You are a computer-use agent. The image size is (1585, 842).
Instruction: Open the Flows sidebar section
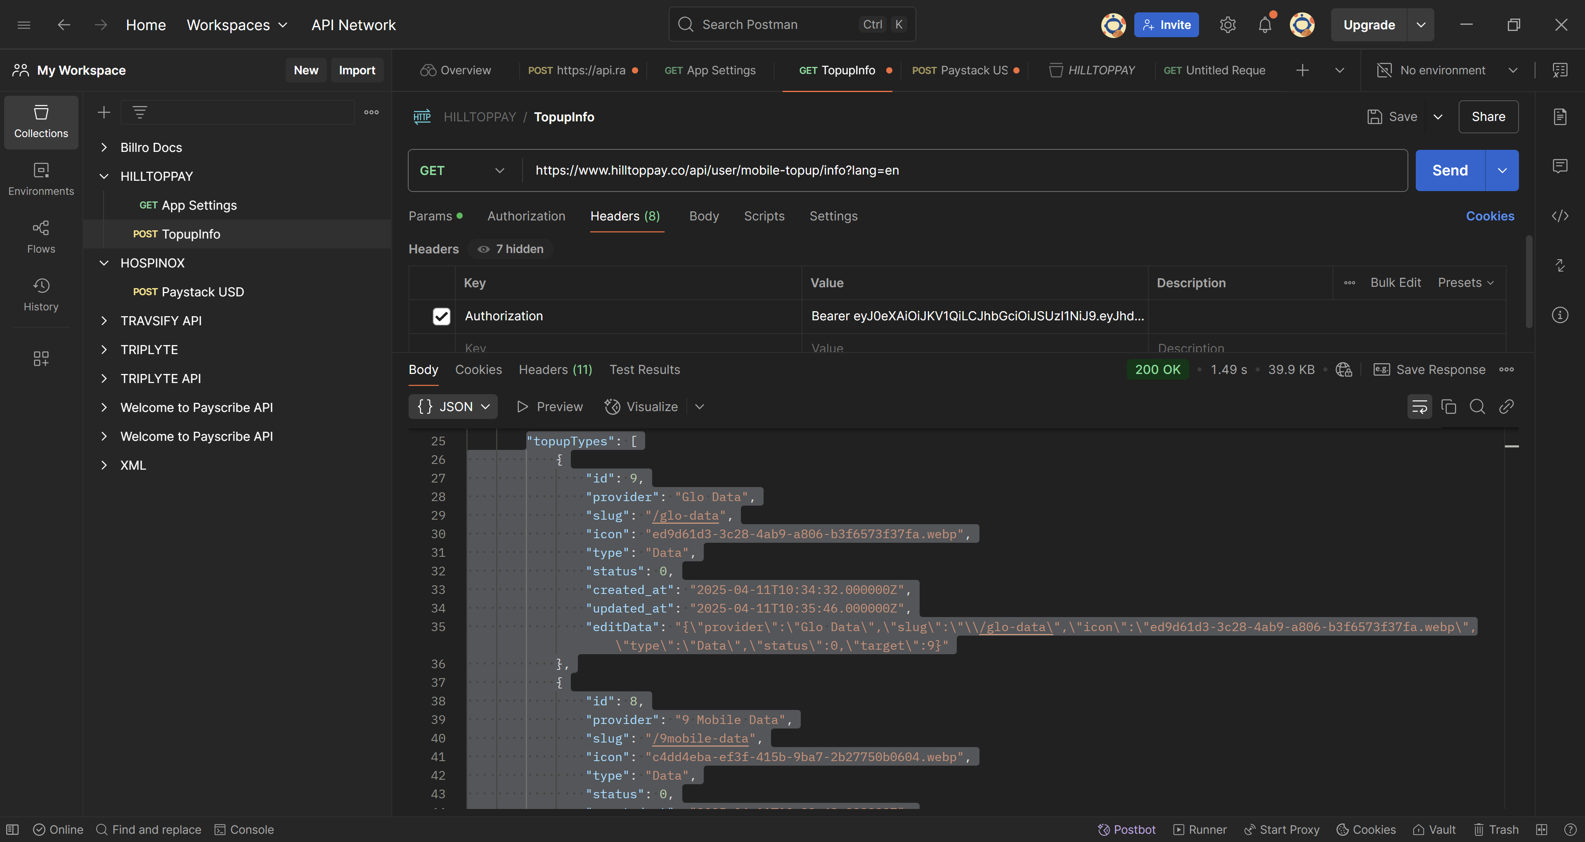tap(40, 237)
